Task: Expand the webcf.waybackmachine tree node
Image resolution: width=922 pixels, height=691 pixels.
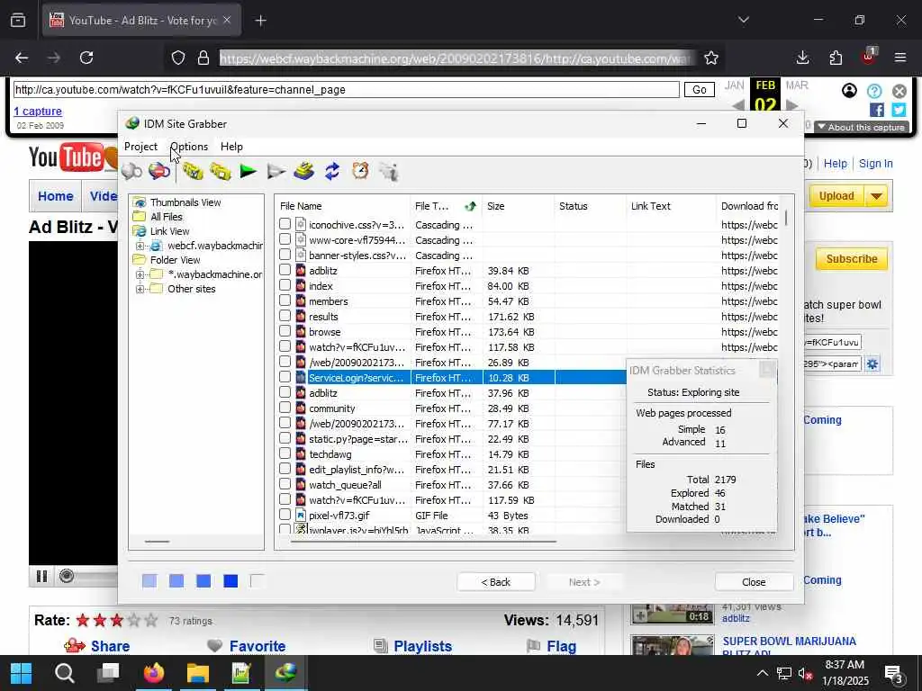Action: pyautogui.click(x=140, y=246)
